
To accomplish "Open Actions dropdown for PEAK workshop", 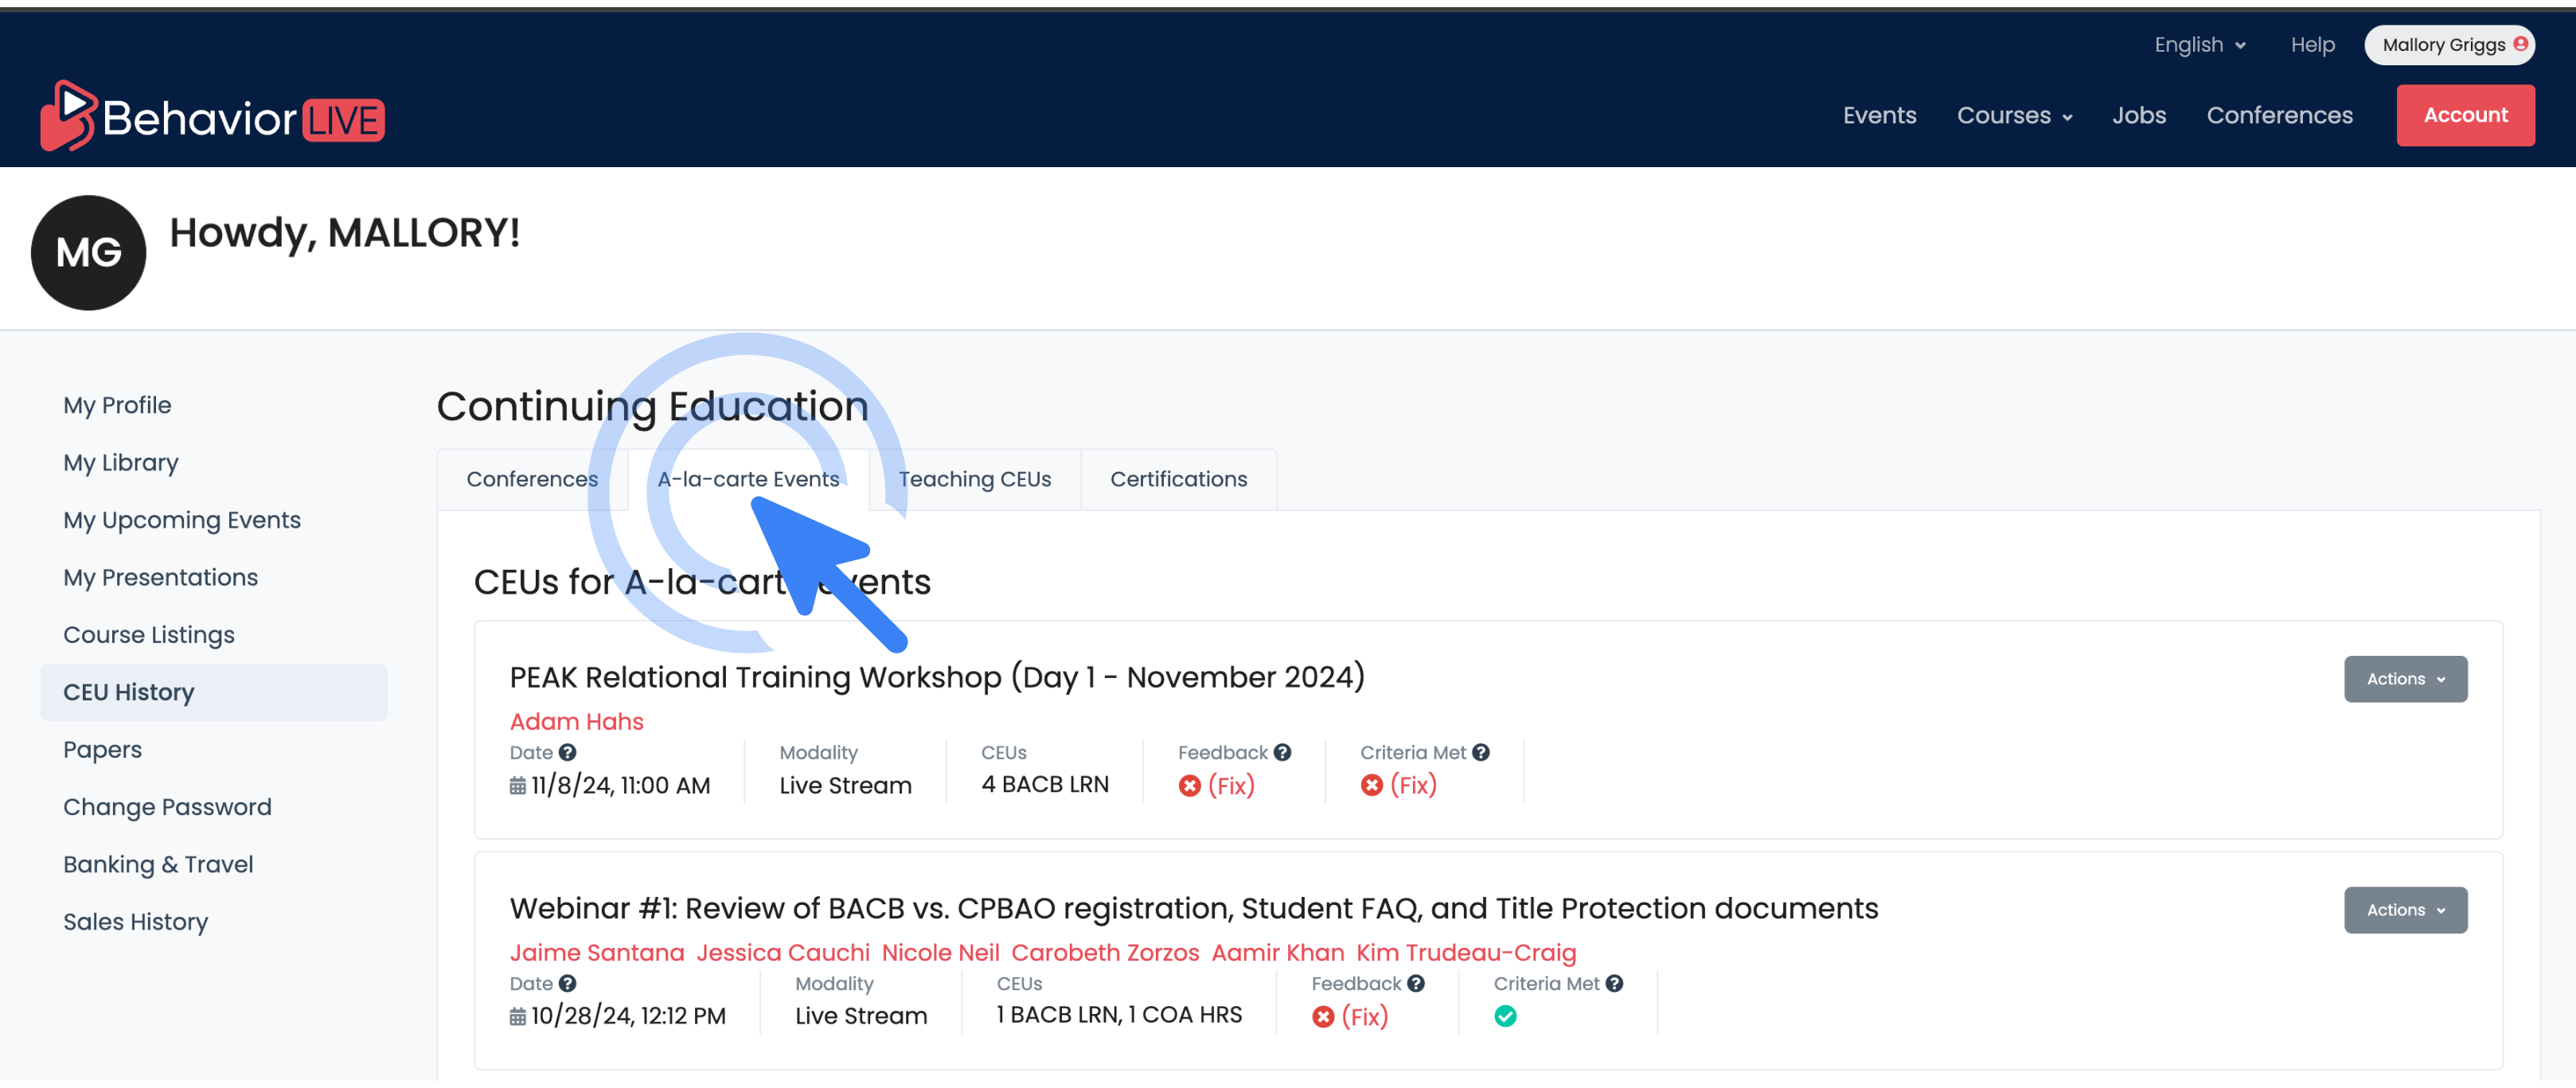I will tap(2405, 679).
